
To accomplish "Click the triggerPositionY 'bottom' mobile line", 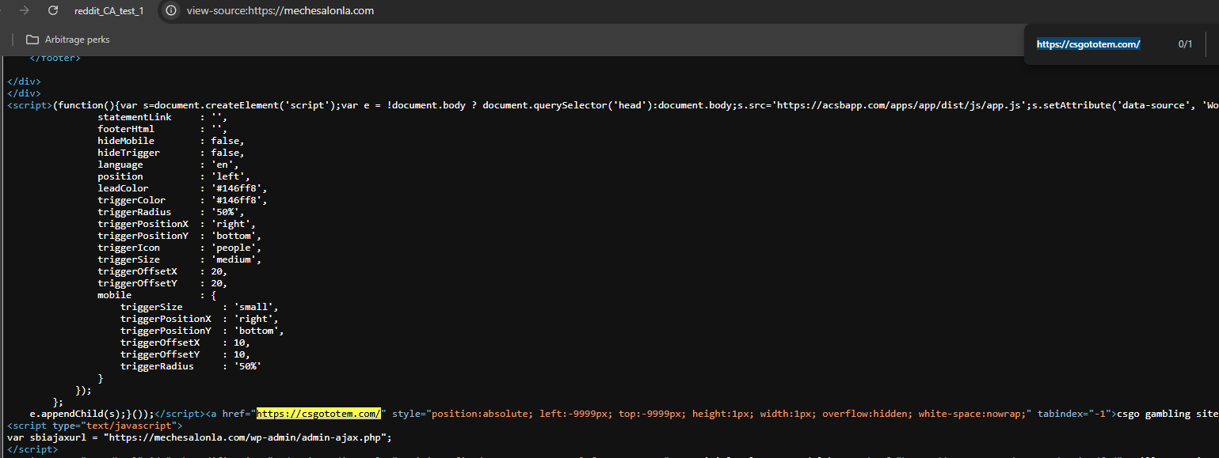I will 202,331.
